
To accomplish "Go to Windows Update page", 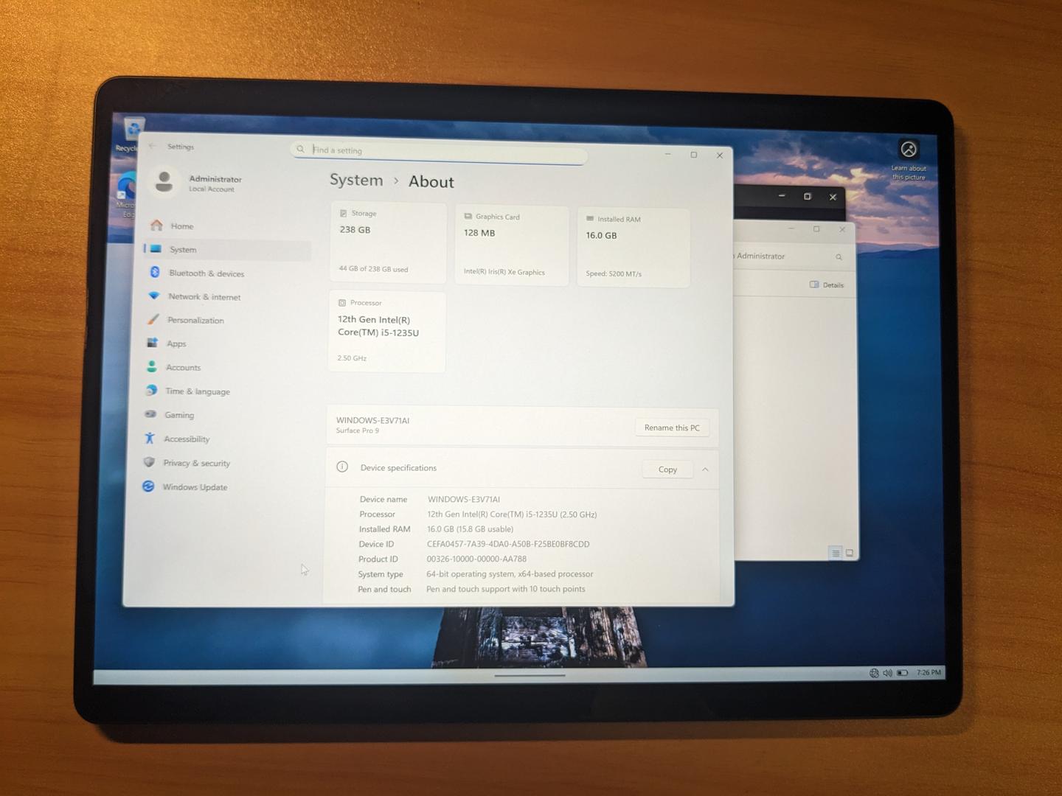I will tap(195, 487).
